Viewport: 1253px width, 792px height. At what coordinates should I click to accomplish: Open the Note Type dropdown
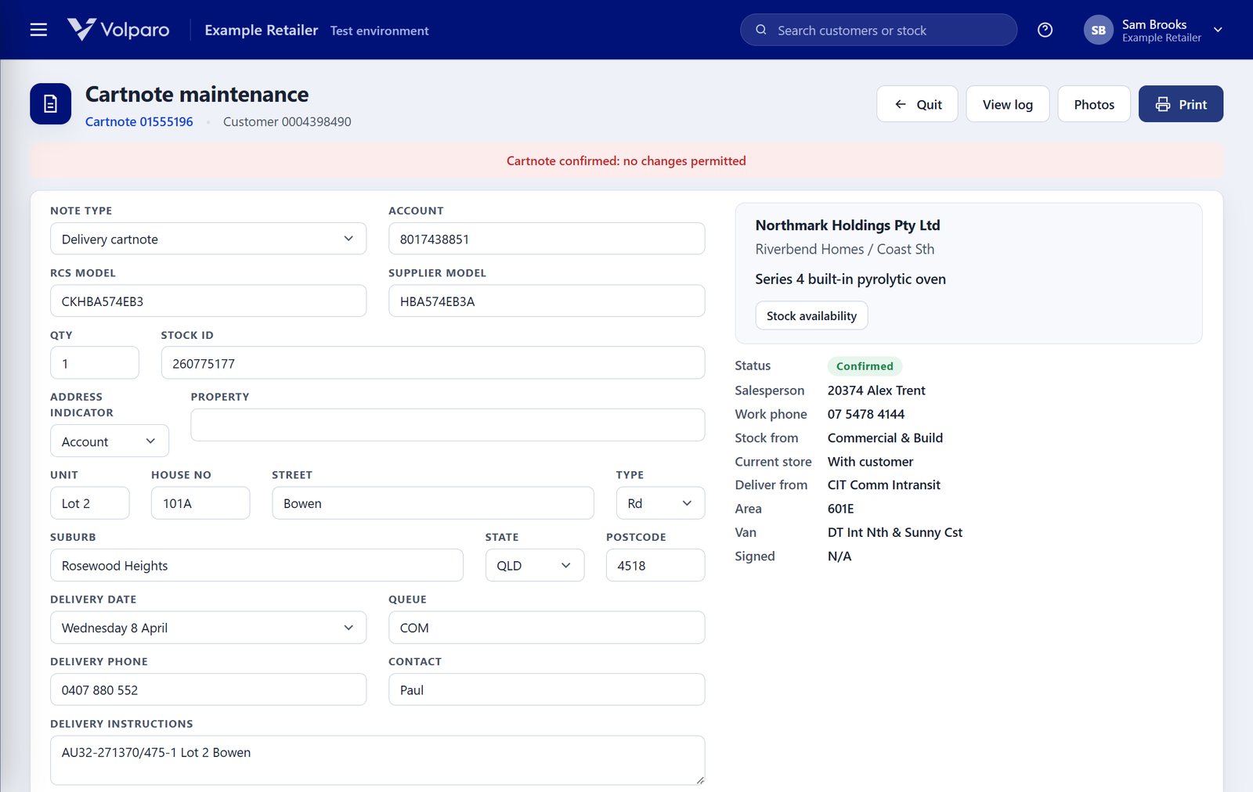click(x=208, y=239)
